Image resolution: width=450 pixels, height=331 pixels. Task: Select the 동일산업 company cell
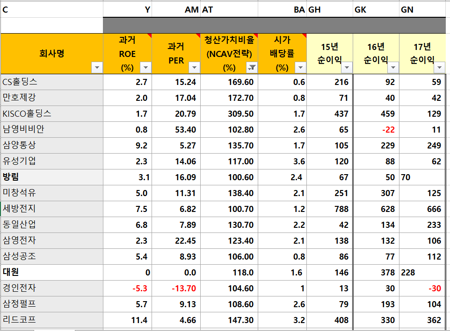[52, 225]
